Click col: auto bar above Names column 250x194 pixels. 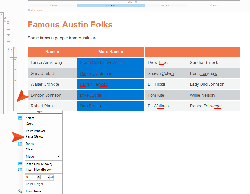tap(52, 5)
